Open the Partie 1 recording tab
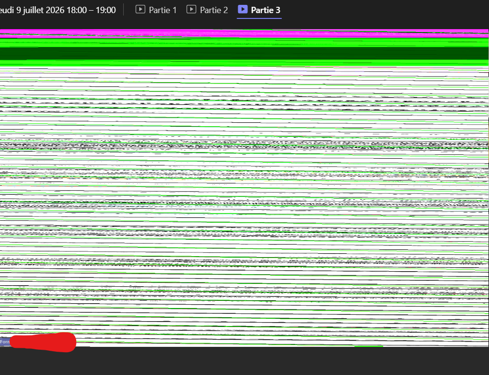The image size is (489, 375). pyautogui.click(x=156, y=10)
